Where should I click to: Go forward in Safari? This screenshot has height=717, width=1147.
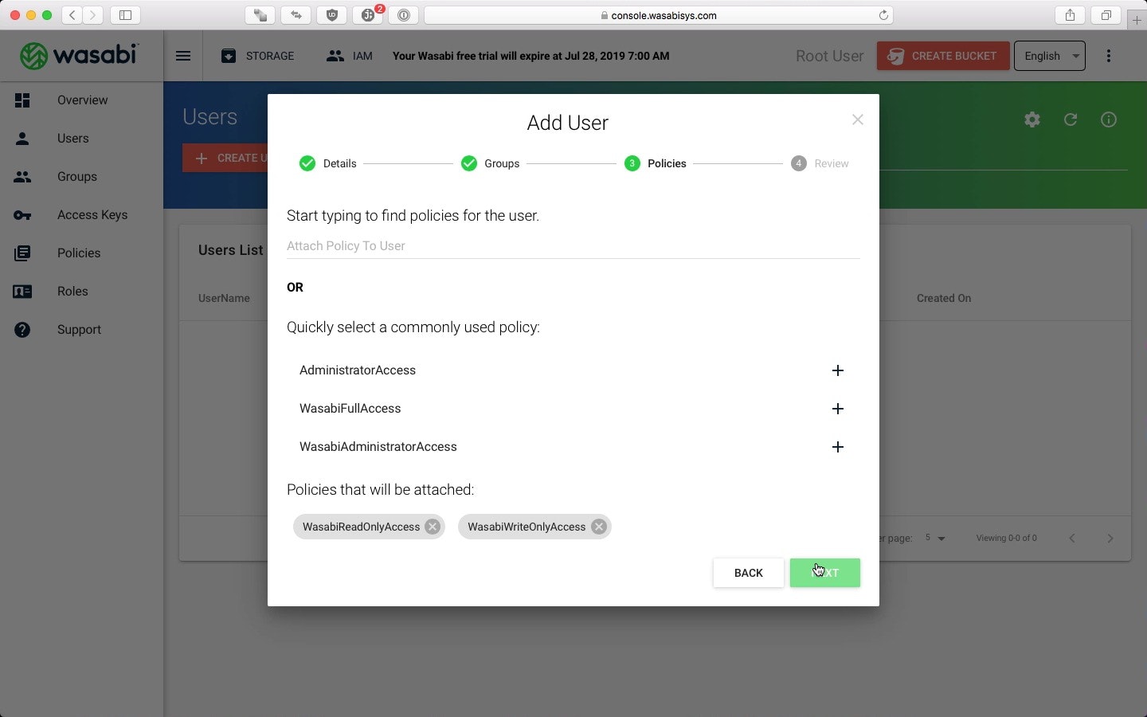pyautogui.click(x=93, y=15)
